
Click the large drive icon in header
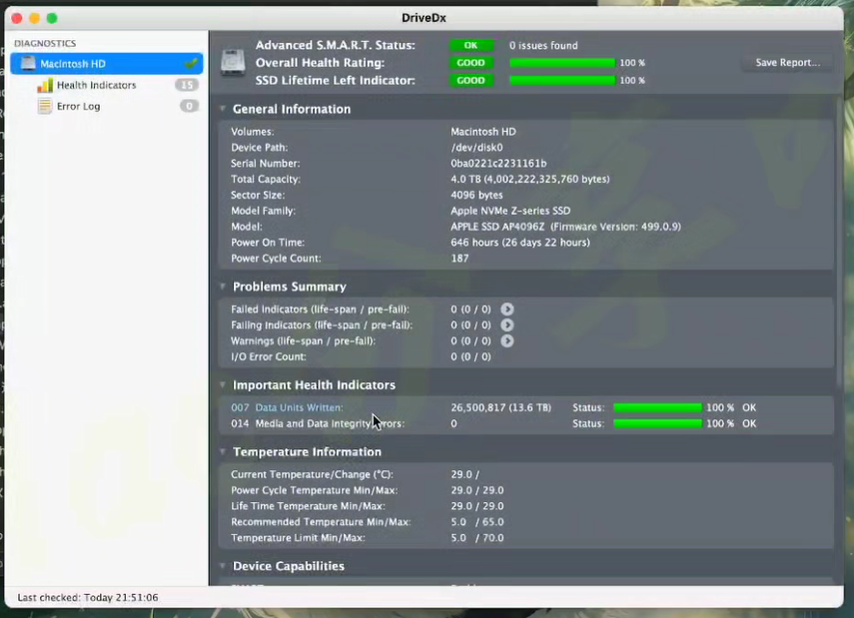pos(233,62)
